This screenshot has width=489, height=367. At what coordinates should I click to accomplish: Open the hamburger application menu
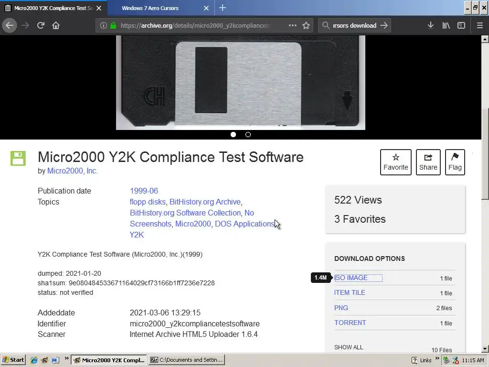point(479,26)
